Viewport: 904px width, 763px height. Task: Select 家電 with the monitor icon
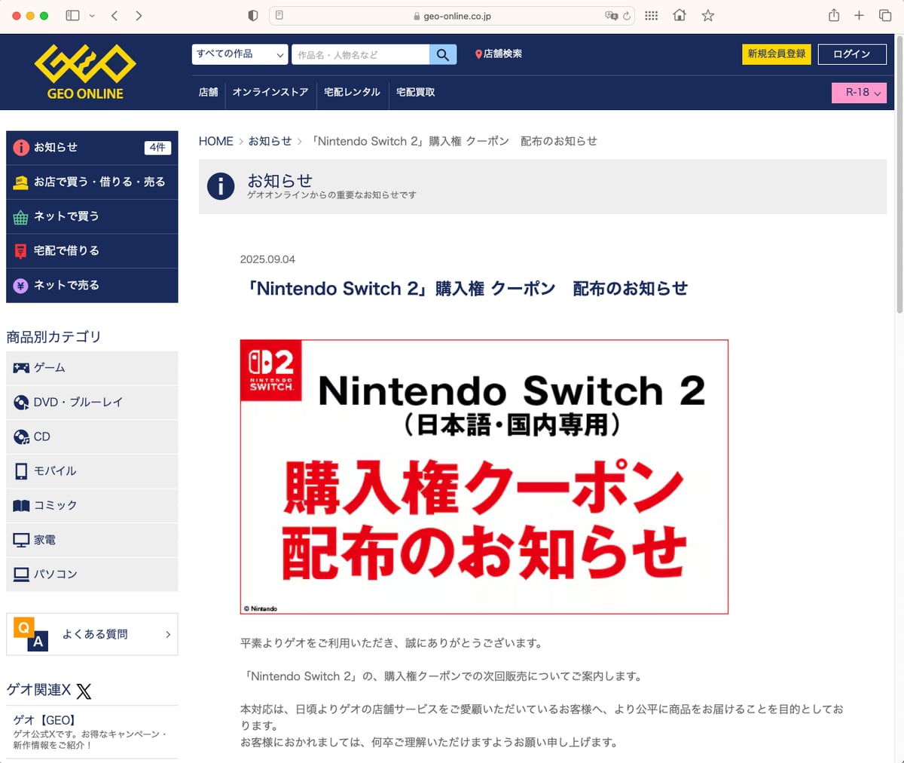click(x=22, y=540)
